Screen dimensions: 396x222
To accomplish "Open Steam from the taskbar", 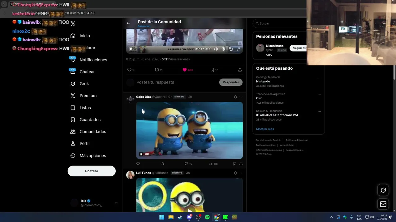I will pos(180,217).
